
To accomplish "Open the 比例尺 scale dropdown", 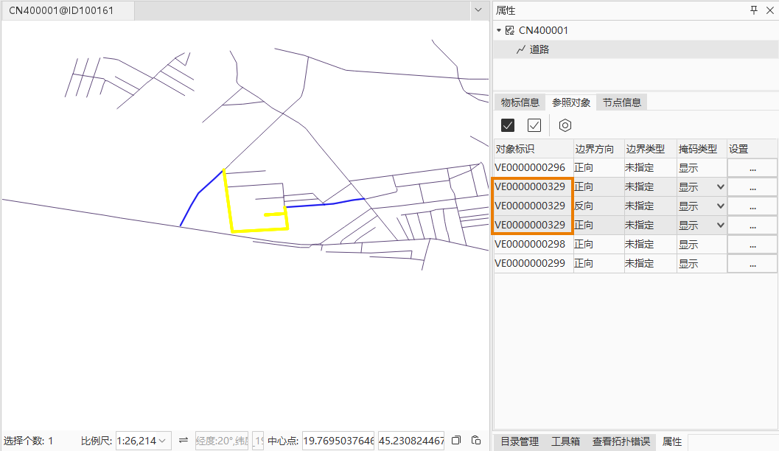I will click(163, 441).
